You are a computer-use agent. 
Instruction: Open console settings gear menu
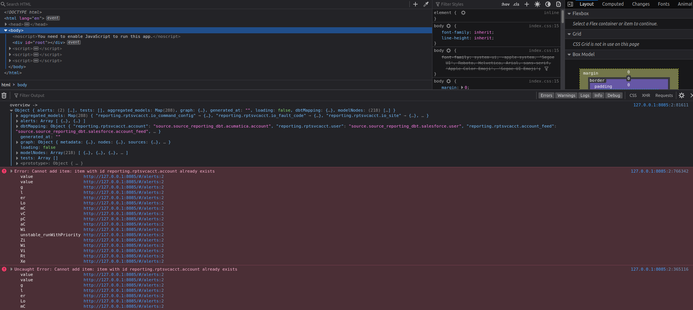pyautogui.click(x=682, y=95)
